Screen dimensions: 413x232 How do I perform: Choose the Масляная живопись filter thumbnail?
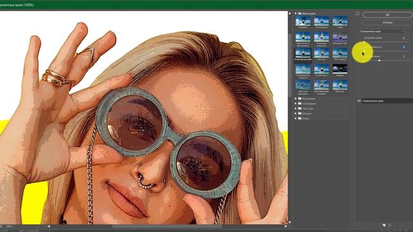click(321, 37)
